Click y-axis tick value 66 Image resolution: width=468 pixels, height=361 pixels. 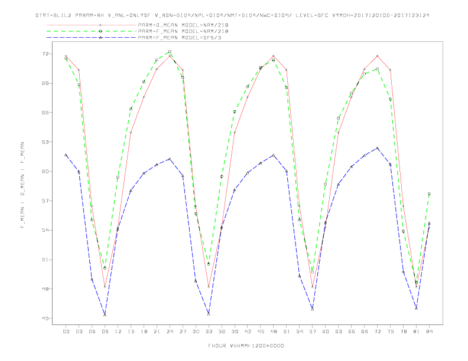tap(45, 113)
